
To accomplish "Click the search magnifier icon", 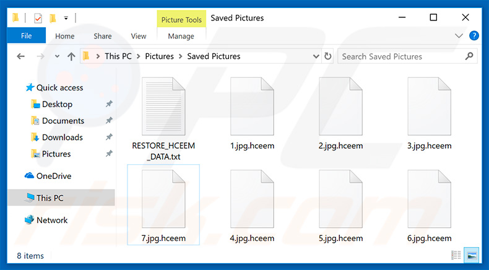I will 469,56.
